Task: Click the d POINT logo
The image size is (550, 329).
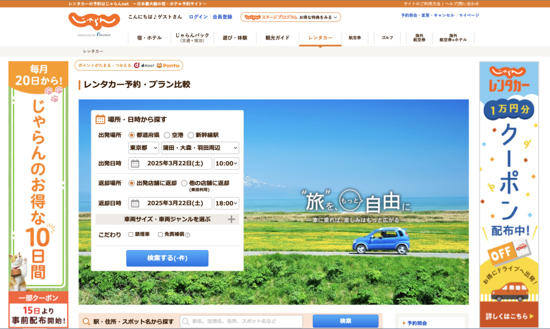Action: [144, 65]
